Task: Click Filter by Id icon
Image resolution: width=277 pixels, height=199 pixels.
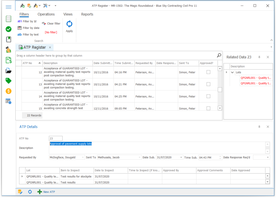Action: pyautogui.click(x=20, y=21)
